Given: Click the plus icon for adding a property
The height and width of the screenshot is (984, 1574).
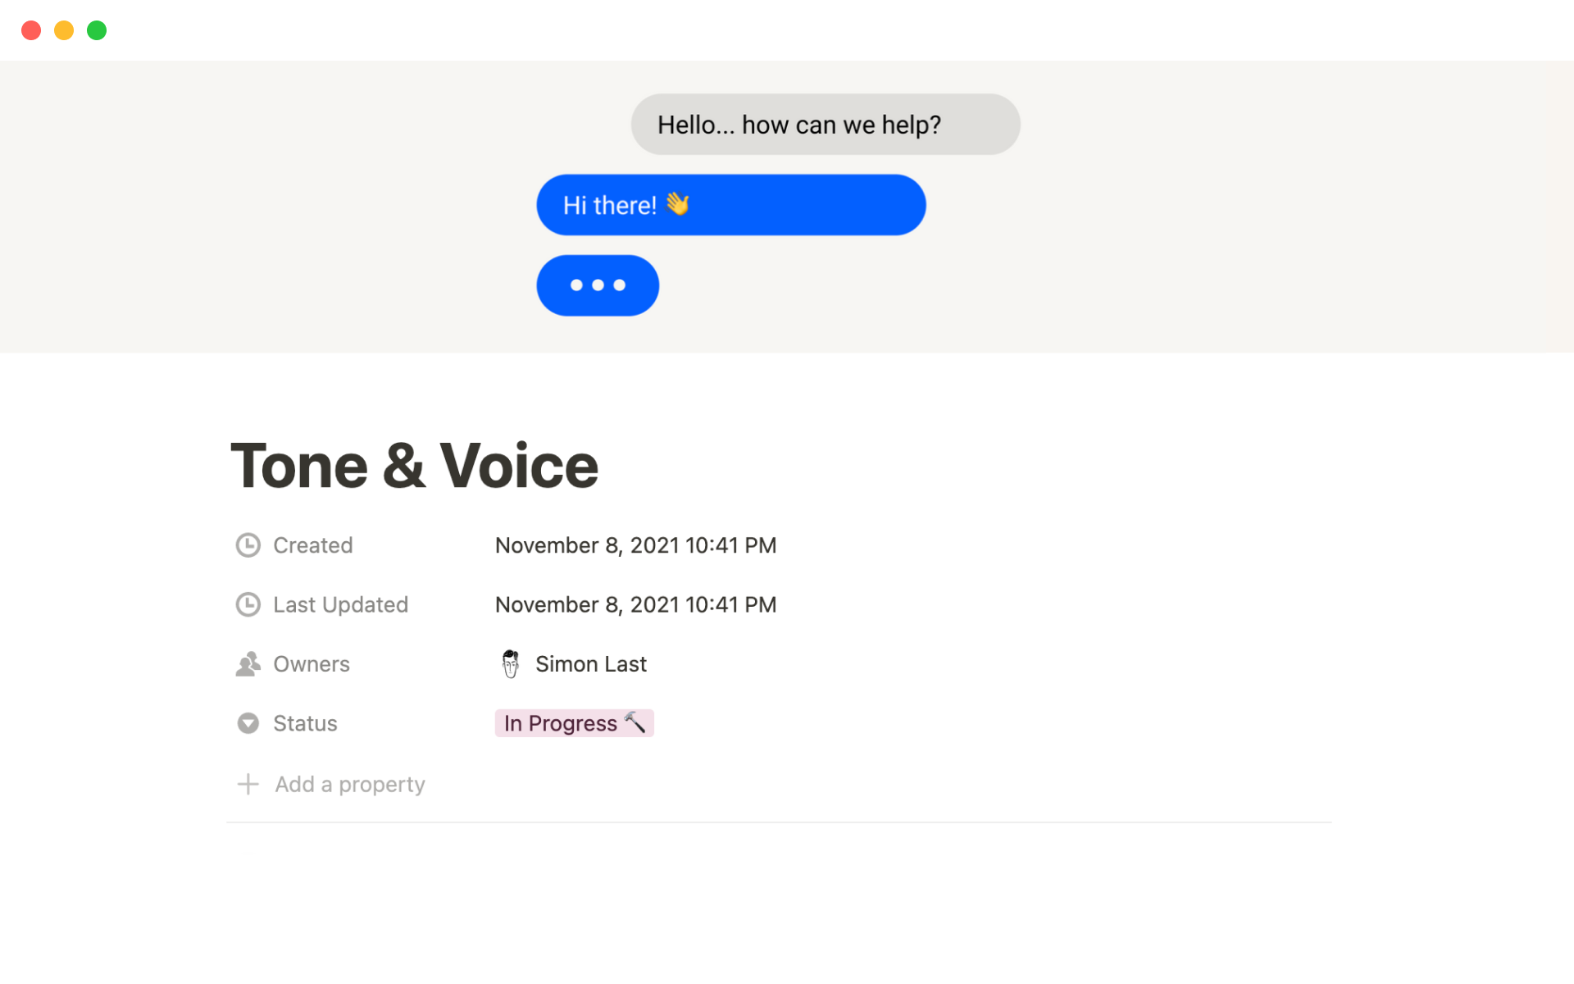Looking at the screenshot, I should tap(248, 785).
